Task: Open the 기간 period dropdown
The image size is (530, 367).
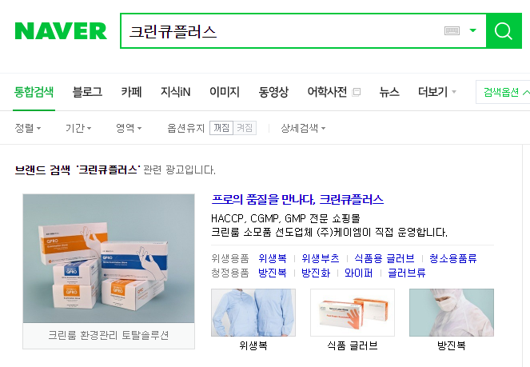Action: pos(78,128)
